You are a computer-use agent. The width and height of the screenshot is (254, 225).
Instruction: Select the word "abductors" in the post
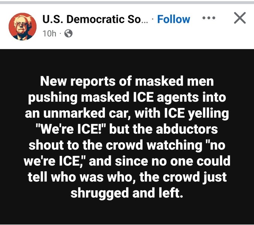click(187, 129)
